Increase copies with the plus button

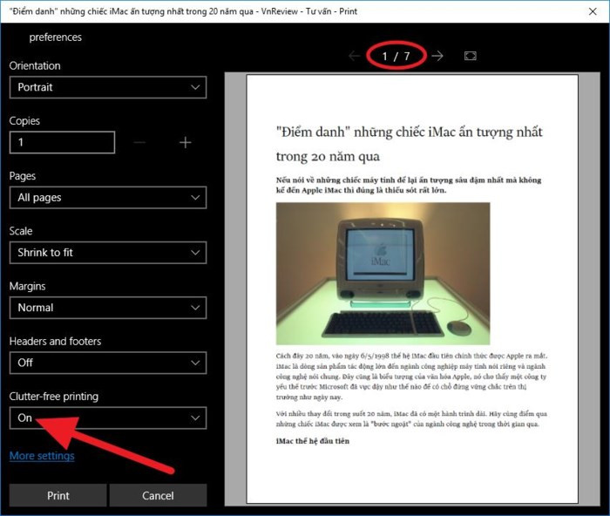(185, 142)
